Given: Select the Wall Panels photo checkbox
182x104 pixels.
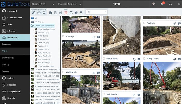Looking at the screenshot, I should pyautogui.click(x=63, y=72).
